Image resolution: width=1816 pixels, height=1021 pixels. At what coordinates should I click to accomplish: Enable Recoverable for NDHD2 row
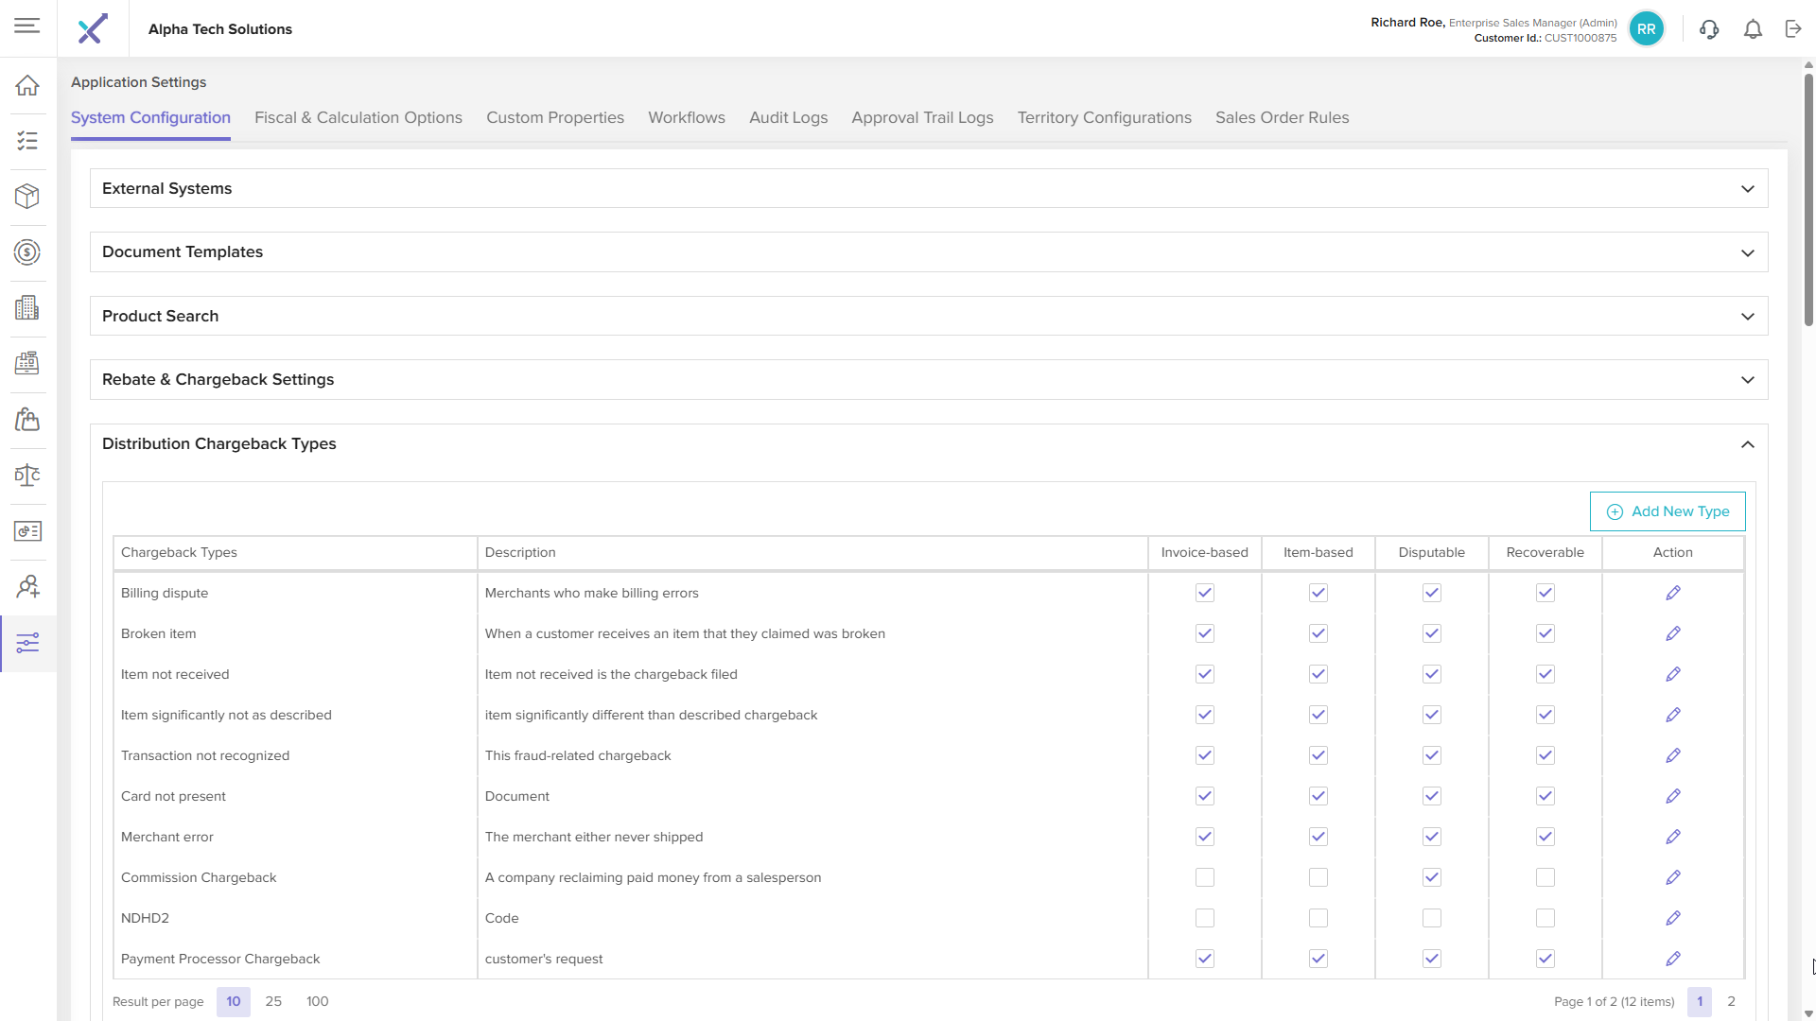pyautogui.click(x=1545, y=918)
